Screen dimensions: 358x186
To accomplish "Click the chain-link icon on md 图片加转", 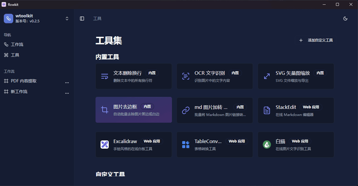I will click(186, 110).
